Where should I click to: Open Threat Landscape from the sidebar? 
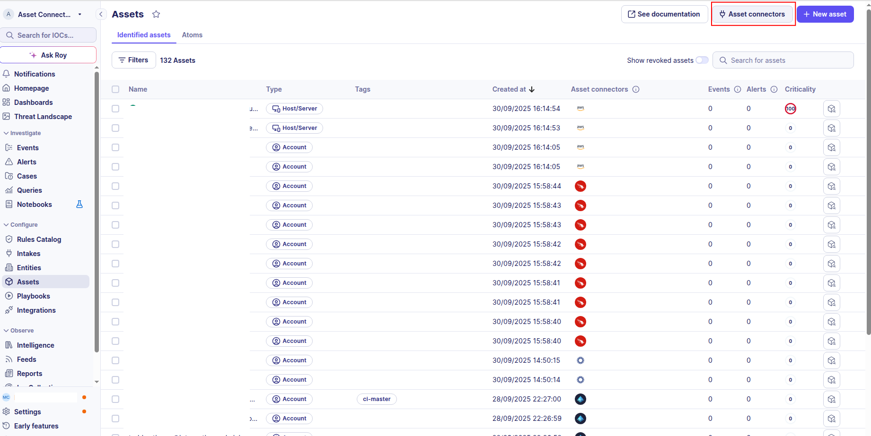[43, 116]
